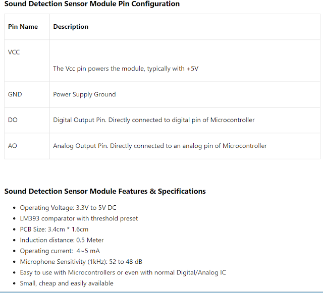Screen dimensions: 323x293
Task: Click the Analog Output Pin description
Action: pos(160,146)
